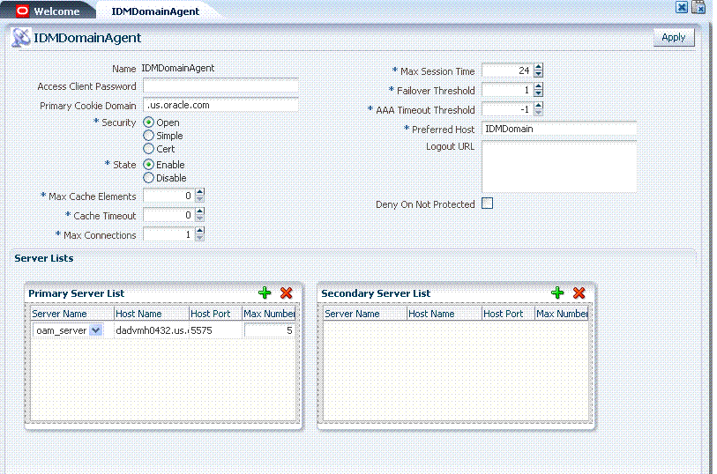Increase Failover Threshold value
Screen dimensions: 717x474
click(539, 86)
